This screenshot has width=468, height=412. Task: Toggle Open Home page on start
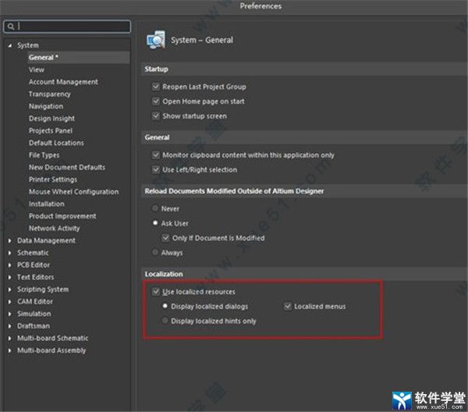coord(156,101)
